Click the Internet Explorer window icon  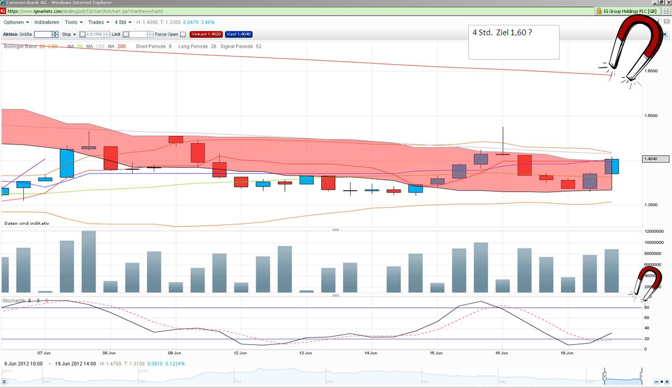tap(3, 3)
